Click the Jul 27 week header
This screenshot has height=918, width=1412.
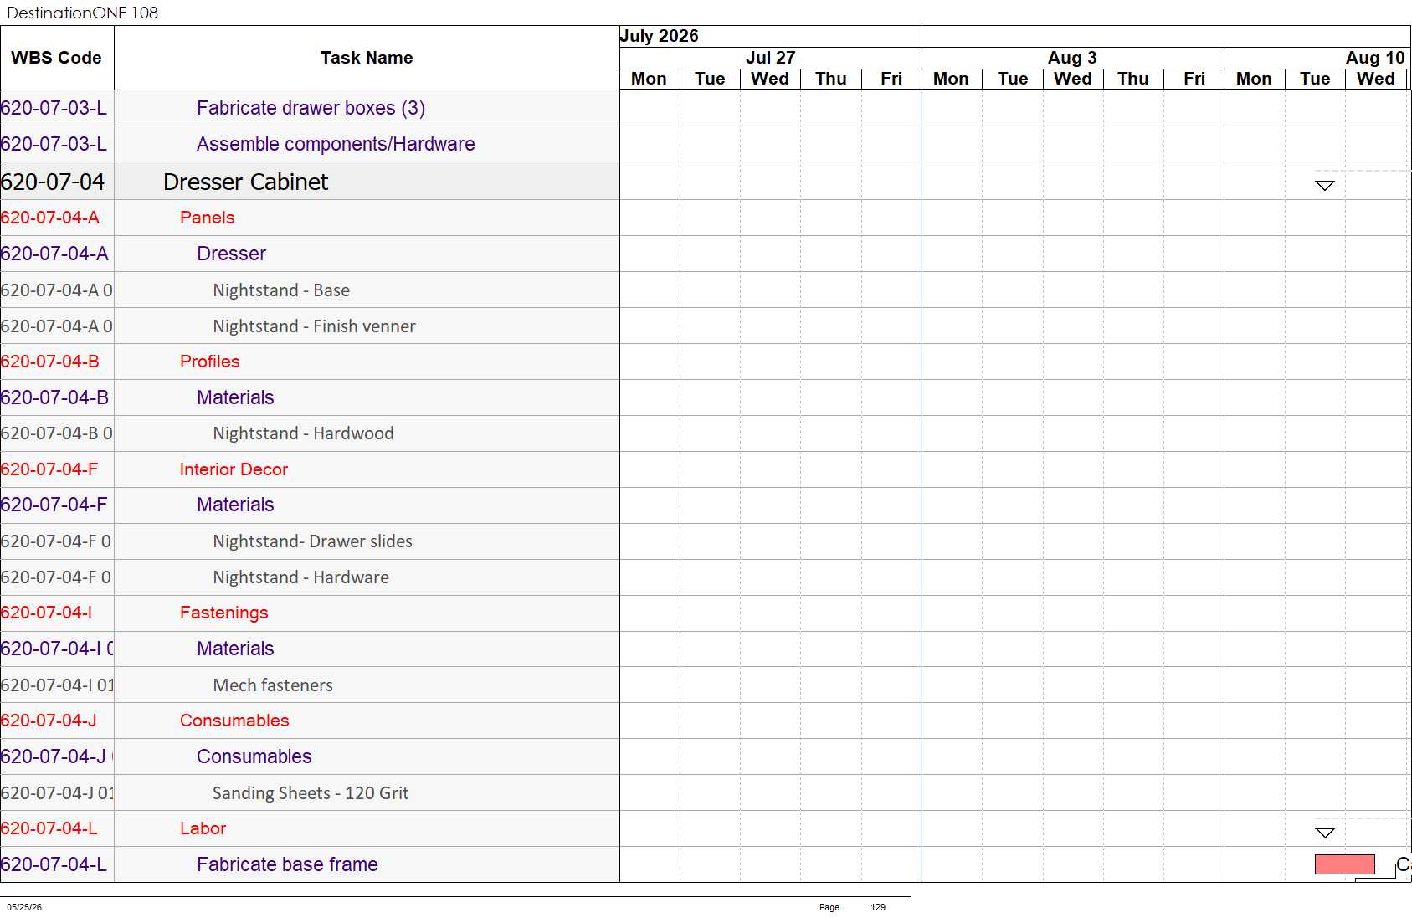click(x=770, y=58)
